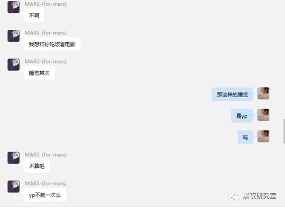
Task: Click own avatar beside the 吗 bubble
Action: (x=263, y=136)
